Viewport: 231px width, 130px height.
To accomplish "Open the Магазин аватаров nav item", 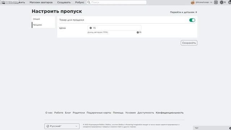I will 41,3.
